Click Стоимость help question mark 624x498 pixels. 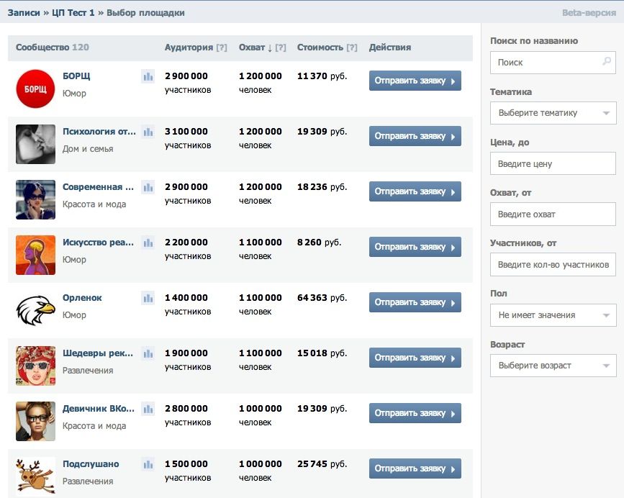pyautogui.click(x=352, y=47)
